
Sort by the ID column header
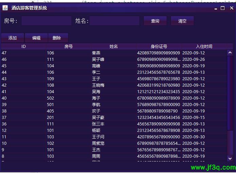coord(23,47)
